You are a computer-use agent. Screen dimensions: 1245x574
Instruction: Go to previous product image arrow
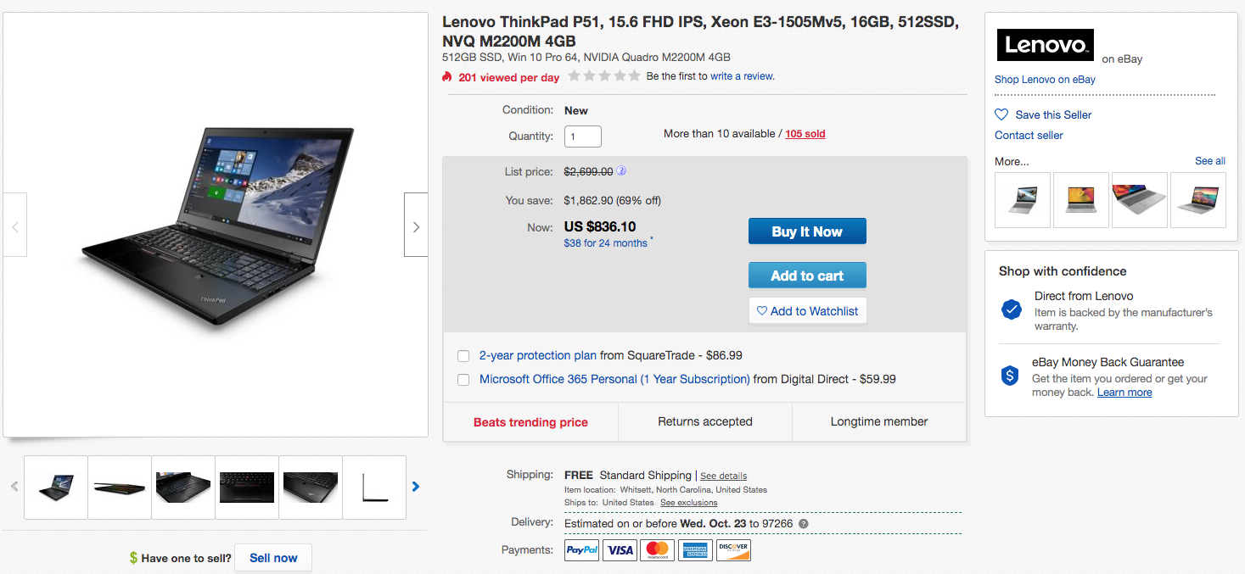coord(15,226)
